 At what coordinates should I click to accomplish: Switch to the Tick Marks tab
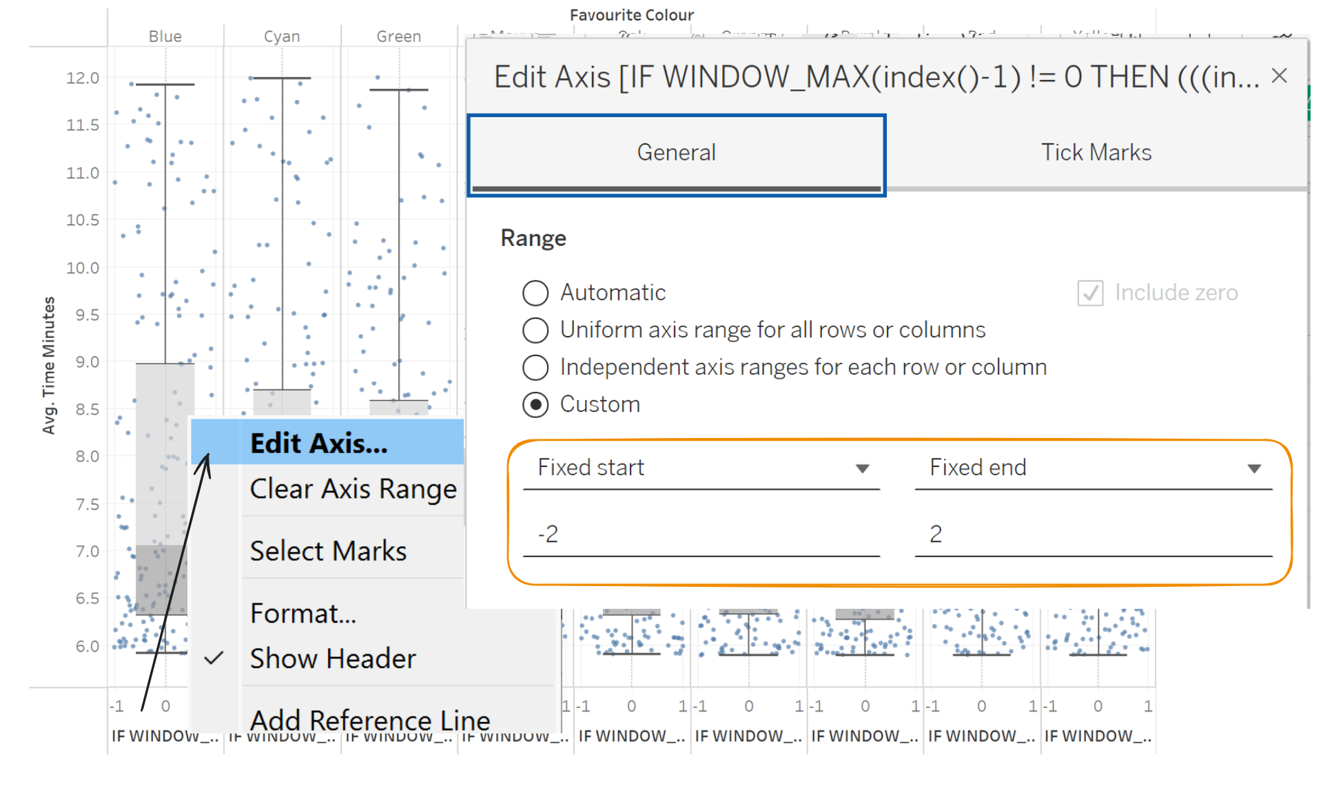(x=1096, y=152)
